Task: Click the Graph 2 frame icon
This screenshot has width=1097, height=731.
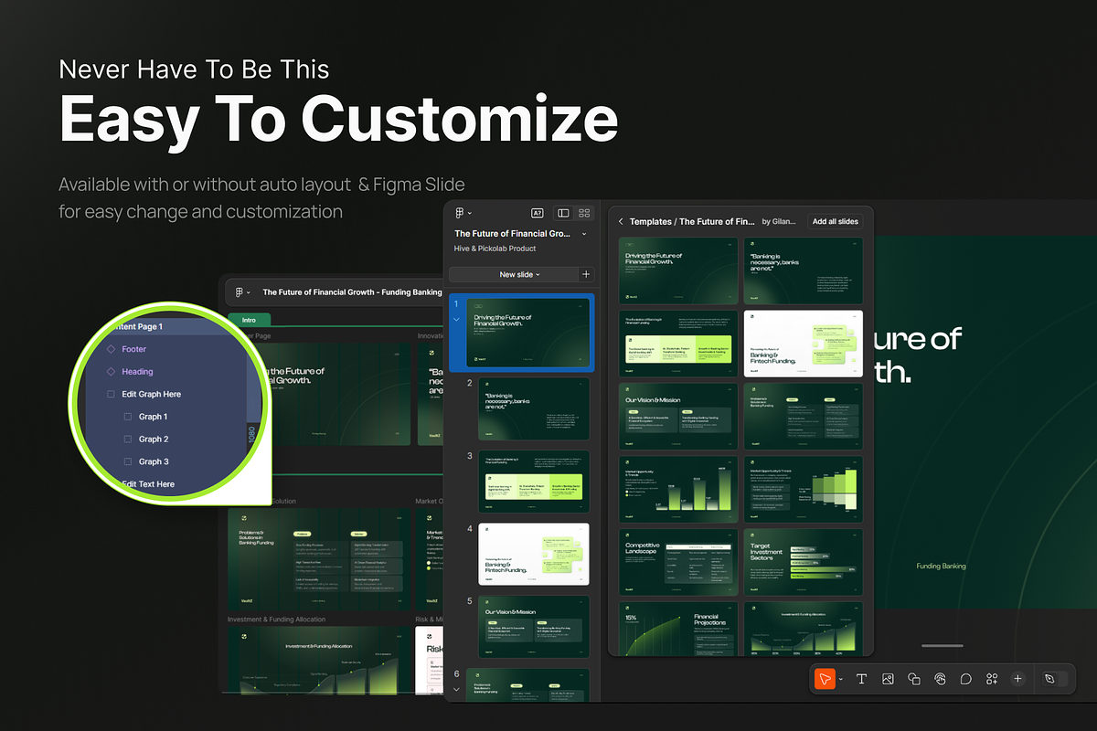Action: 128,439
